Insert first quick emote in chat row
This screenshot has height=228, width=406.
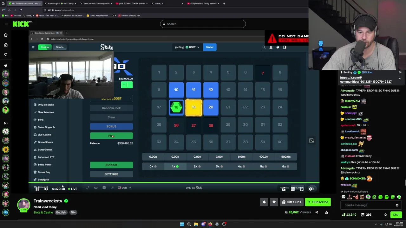click(344, 197)
